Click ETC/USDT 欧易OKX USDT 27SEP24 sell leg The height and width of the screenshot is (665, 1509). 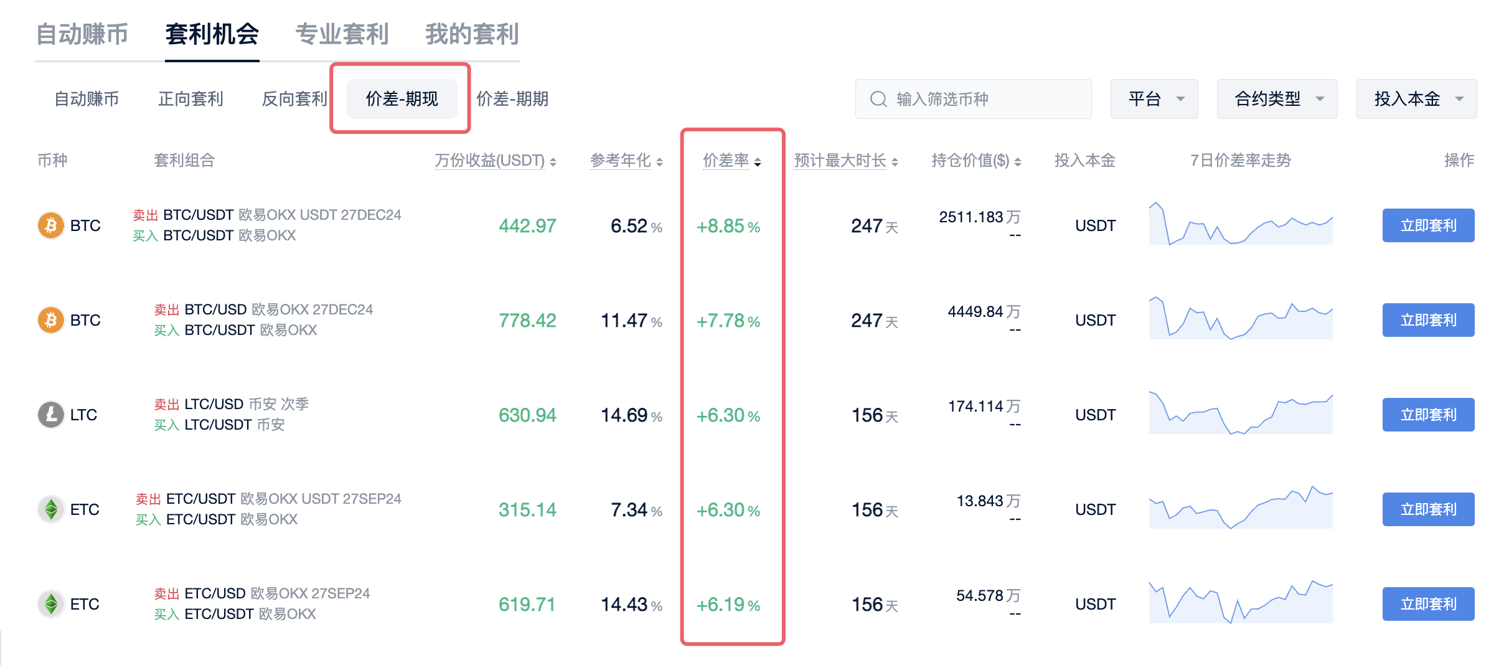coord(268,499)
